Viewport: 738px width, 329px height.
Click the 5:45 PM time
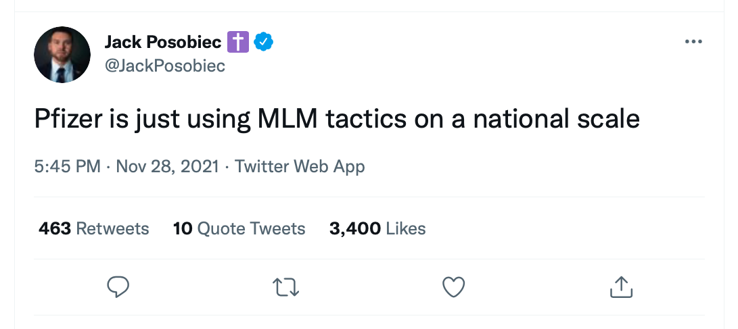[68, 166]
